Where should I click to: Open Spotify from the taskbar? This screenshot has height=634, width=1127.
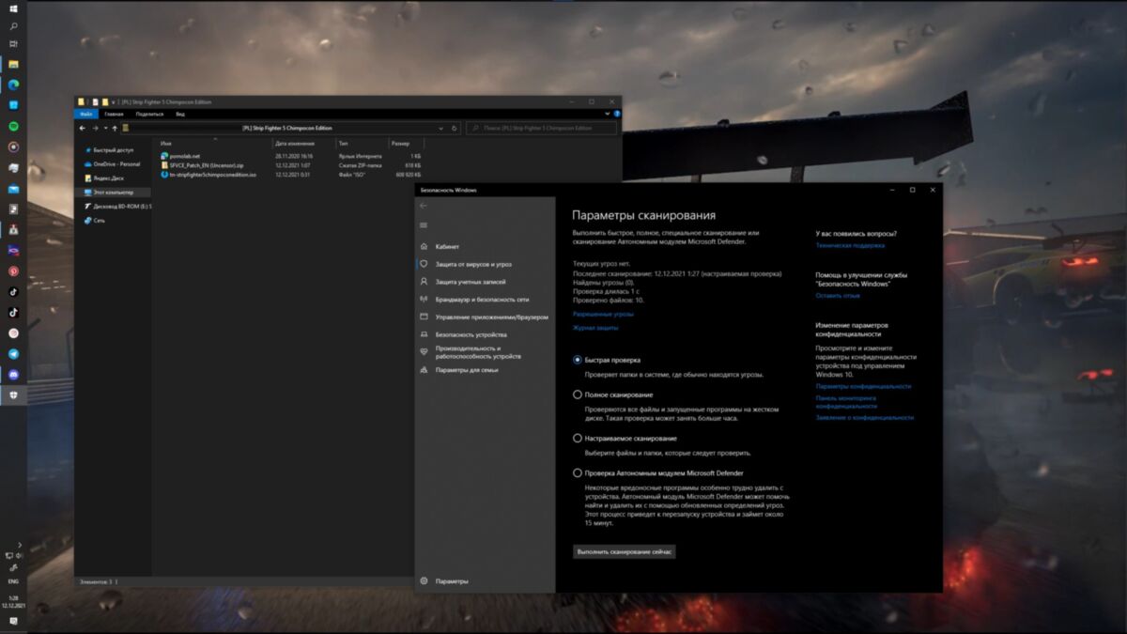coord(14,126)
